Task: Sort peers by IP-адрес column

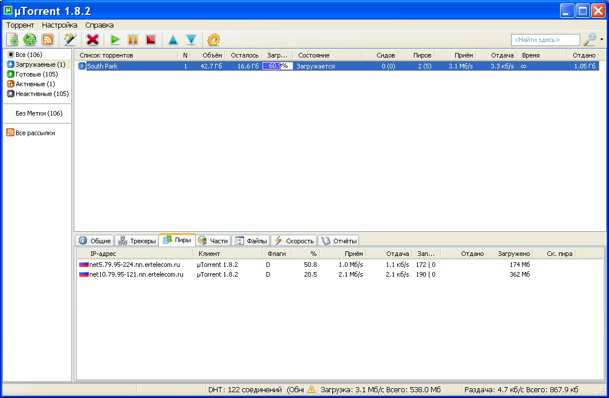Action: [135, 254]
